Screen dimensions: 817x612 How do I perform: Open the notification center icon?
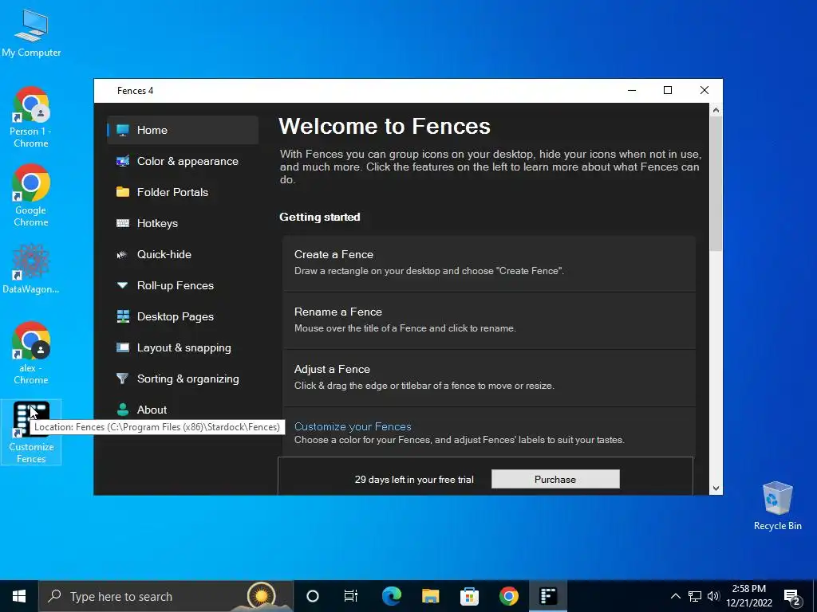(792, 597)
